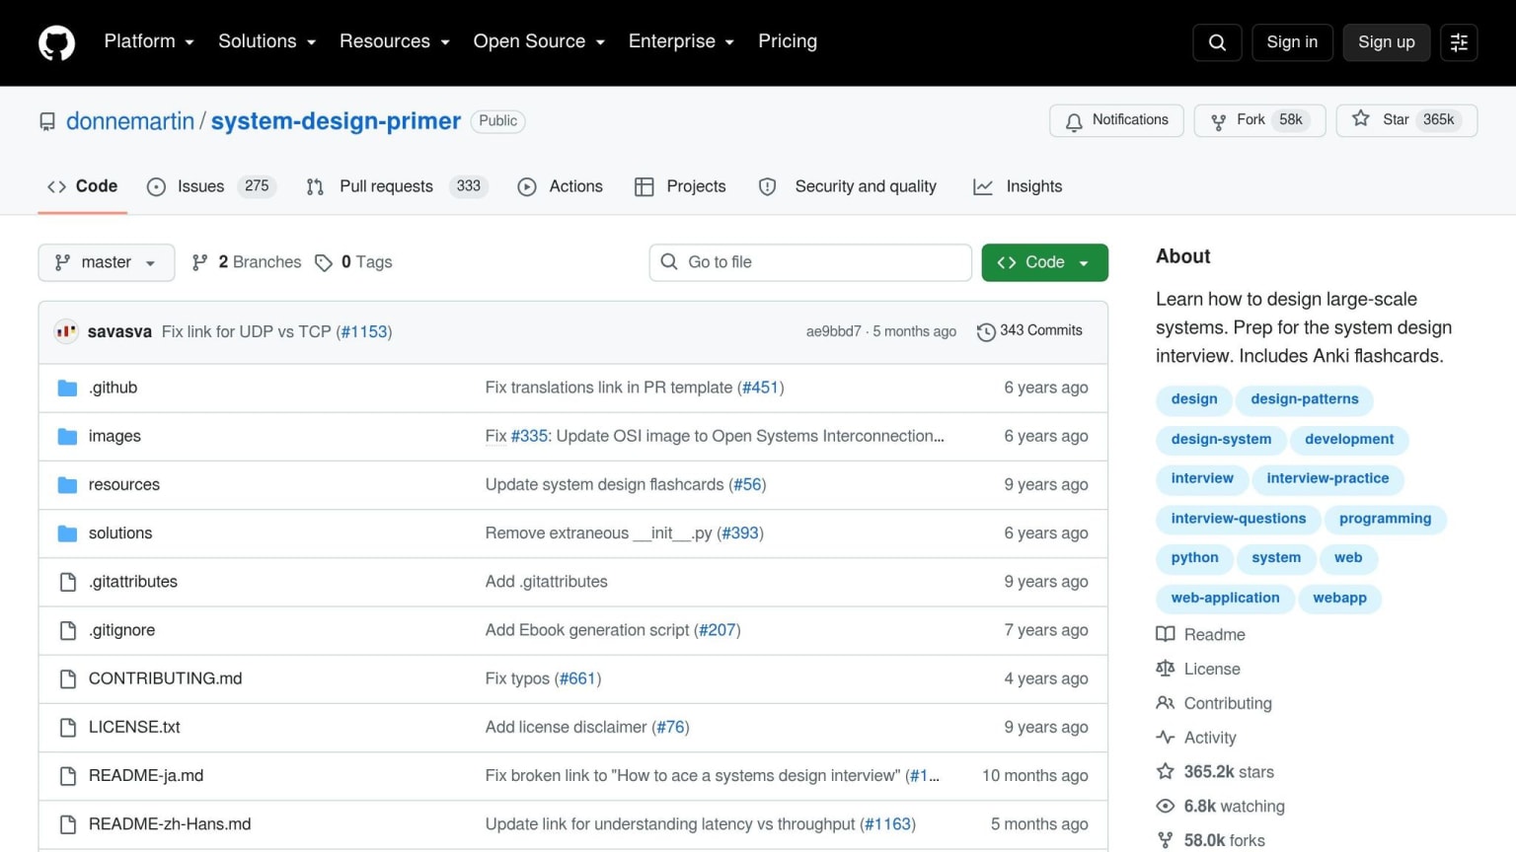Expand the Enterprise menu

click(x=682, y=41)
